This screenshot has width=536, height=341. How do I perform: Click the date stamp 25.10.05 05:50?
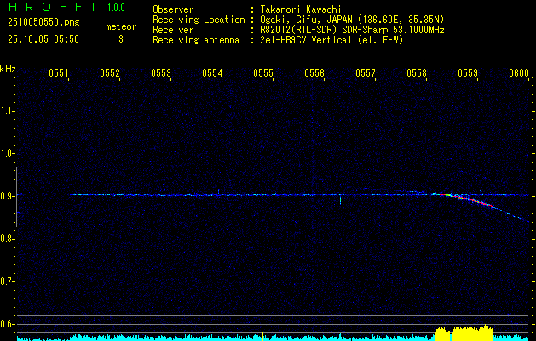43,39
